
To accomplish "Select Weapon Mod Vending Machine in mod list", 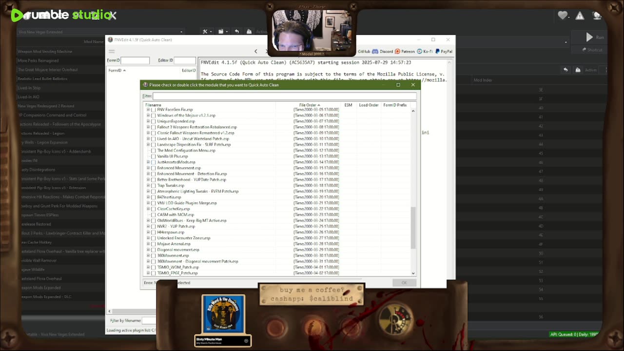I will (45, 51).
